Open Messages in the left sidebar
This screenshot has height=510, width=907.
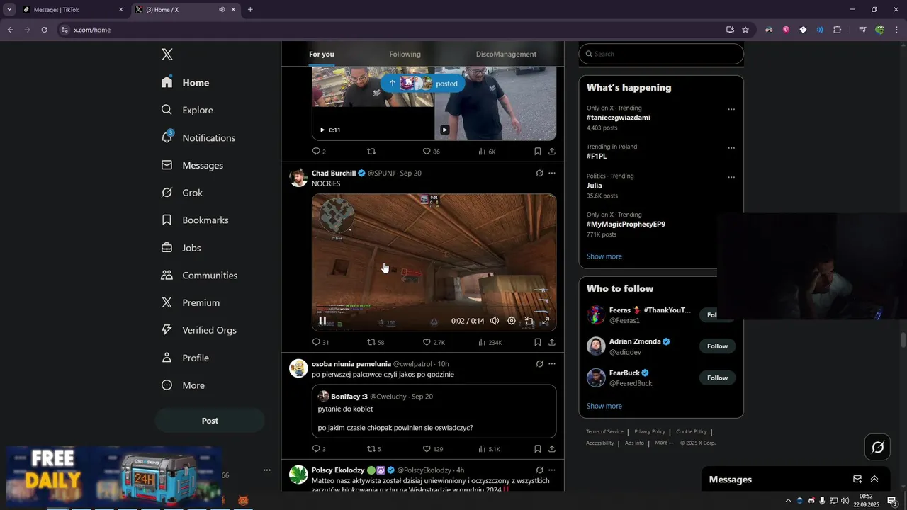[192, 165]
